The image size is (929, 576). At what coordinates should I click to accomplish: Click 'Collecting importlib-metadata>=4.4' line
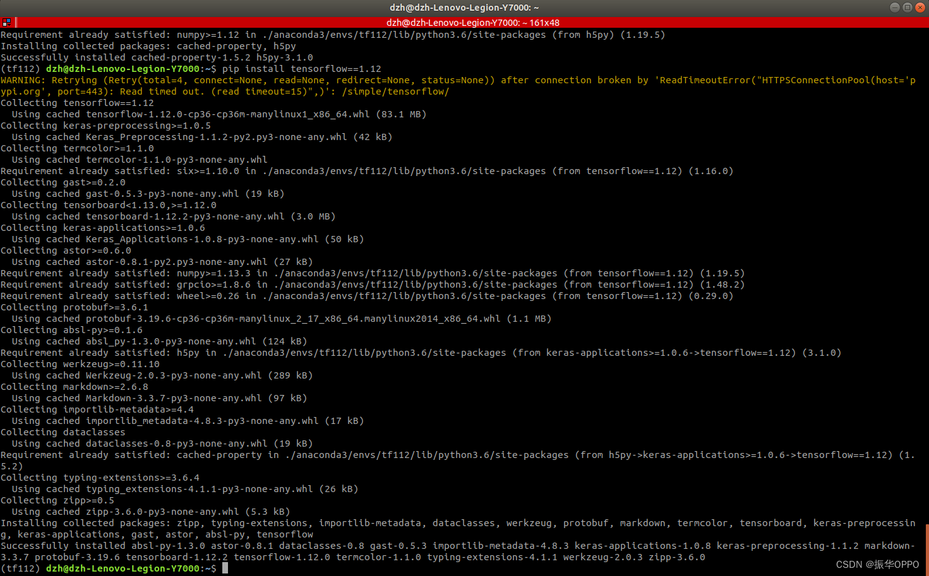(97, 409)
